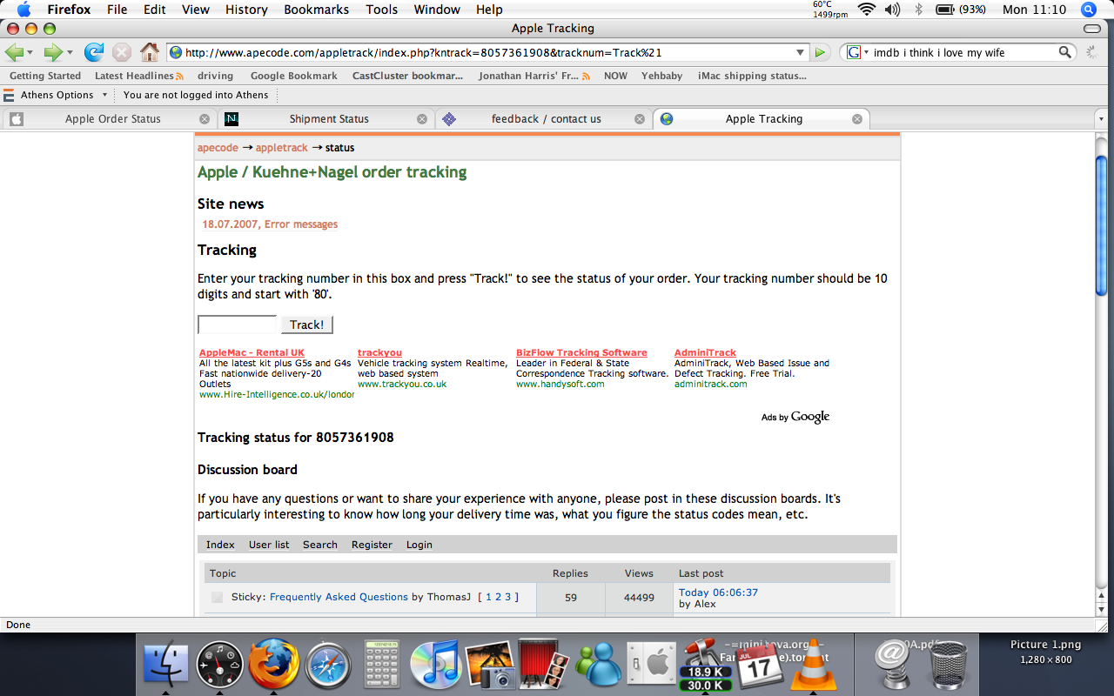
Task: Open the forum User list link
Action: 269,545
